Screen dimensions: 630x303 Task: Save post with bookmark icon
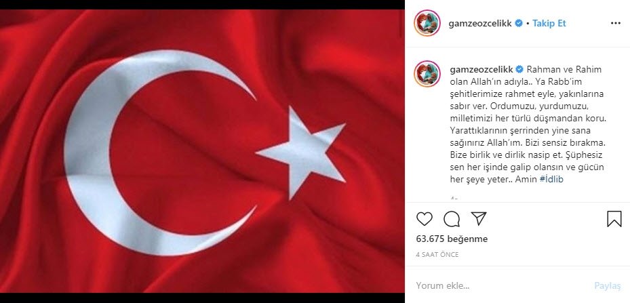click(x=614, y=219)
